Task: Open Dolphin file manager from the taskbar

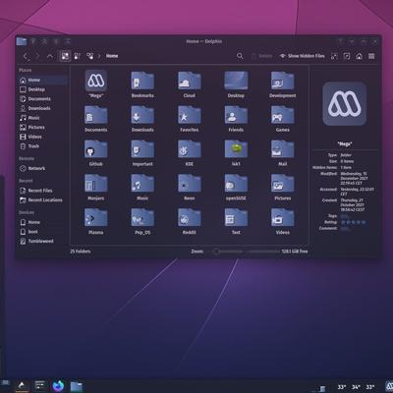Action: [77, 386]
